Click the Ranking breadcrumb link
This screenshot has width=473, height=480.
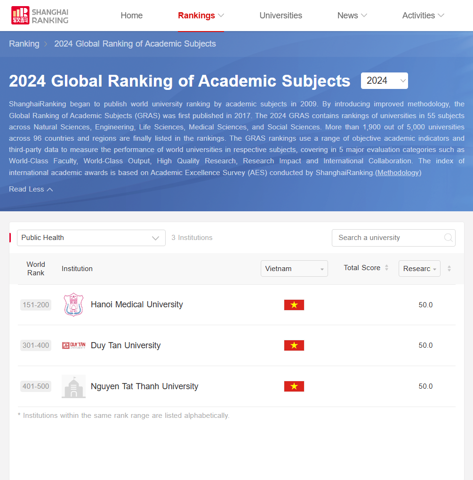click(24, 44)
